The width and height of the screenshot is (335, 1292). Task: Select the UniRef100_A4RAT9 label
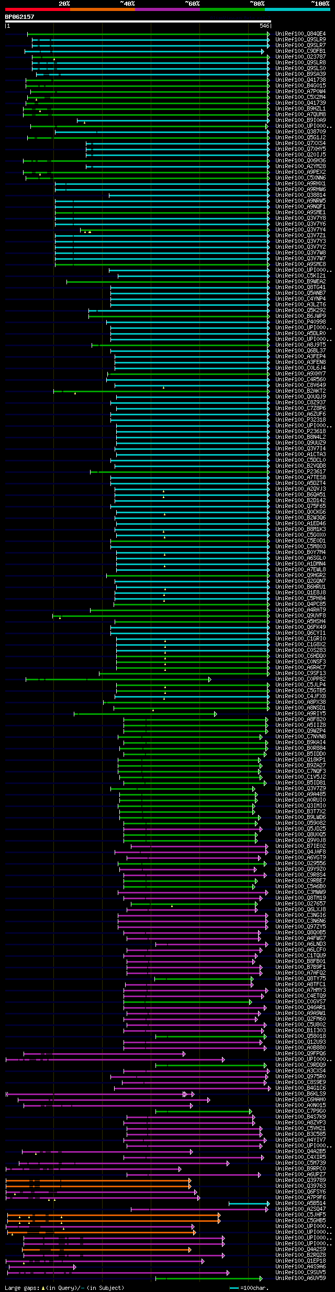300,610
